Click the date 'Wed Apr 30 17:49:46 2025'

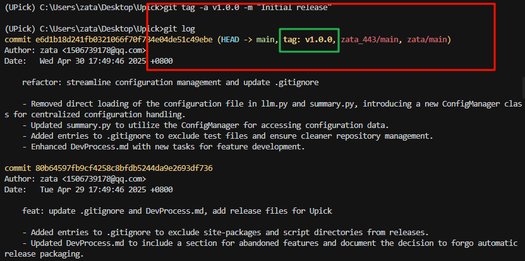pyautogui.click(x=93, y=61)
